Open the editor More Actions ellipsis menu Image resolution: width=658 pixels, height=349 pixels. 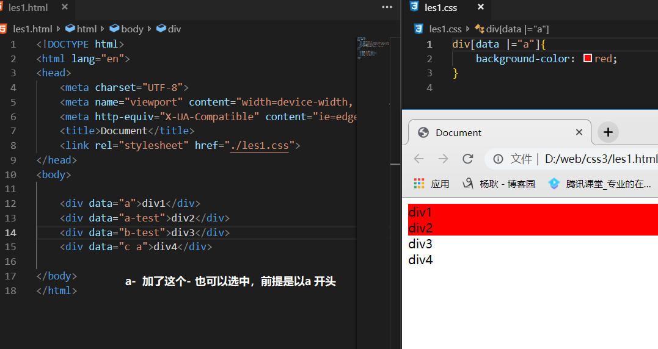pyautogui.click(x=387, y=7)
